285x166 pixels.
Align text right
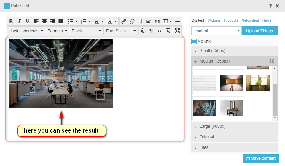53,21
